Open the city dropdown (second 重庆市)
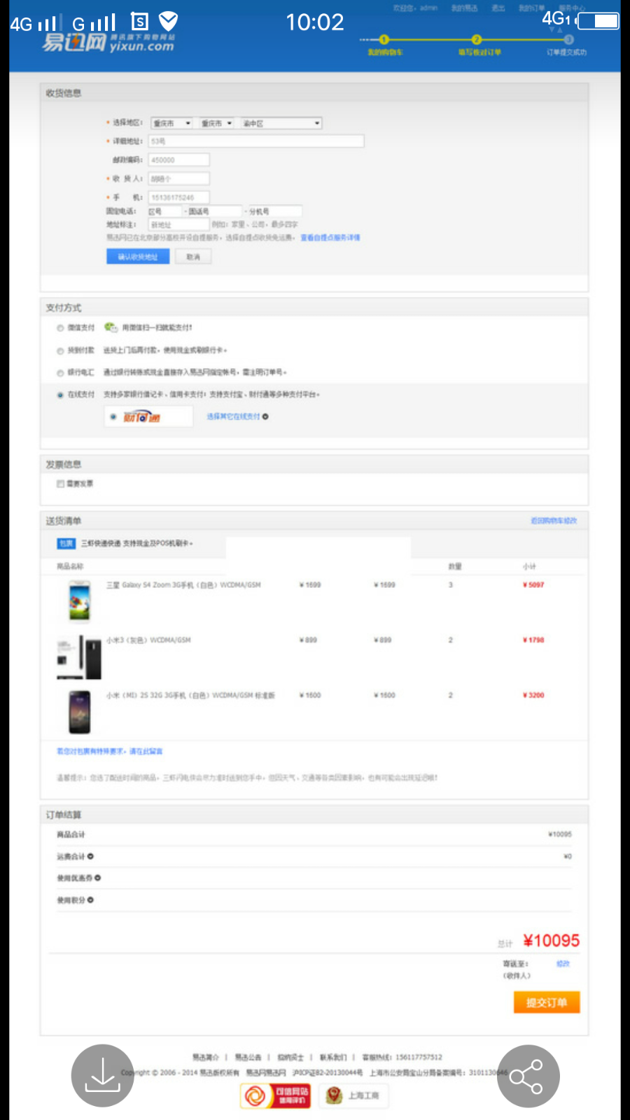630x1120 pixels. point(217,123)
